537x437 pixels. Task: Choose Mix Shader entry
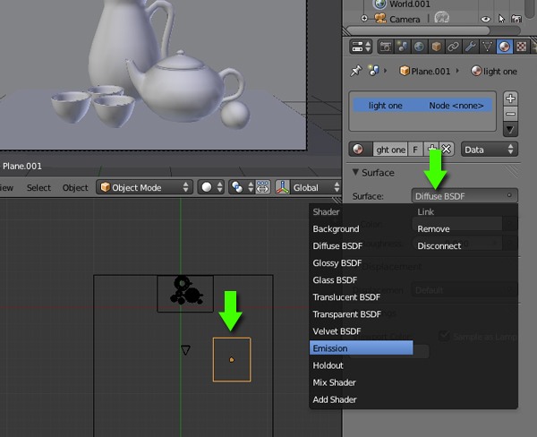point(334,382)
